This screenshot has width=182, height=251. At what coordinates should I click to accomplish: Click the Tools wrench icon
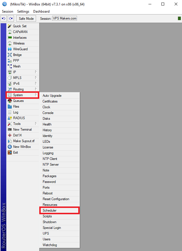click(10, 124)
